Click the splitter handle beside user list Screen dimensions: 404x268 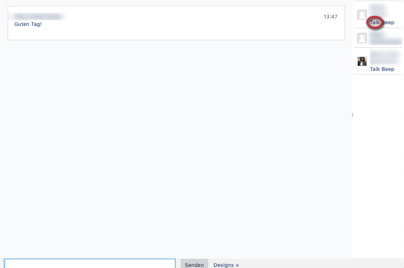pos(352,115)
